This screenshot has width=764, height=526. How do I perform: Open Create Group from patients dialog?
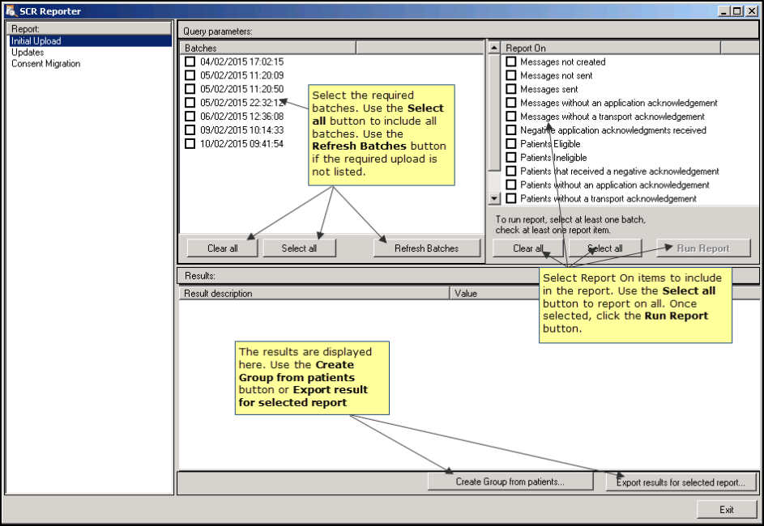tap(510, 482)
